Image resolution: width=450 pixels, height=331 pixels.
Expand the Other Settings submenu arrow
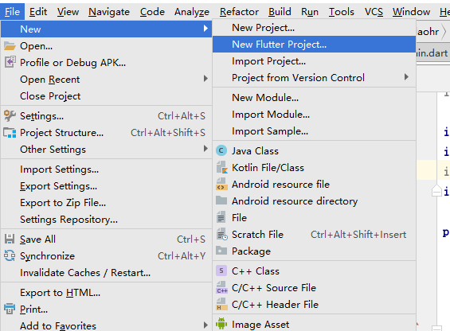point(205,149)
